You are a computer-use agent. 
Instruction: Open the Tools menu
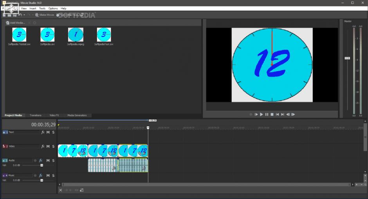42,8
